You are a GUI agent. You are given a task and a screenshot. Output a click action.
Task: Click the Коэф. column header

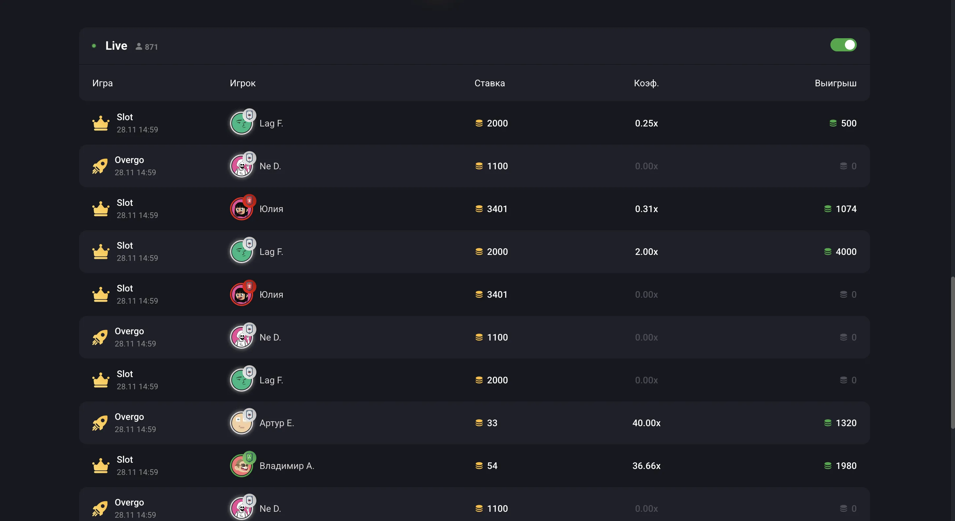(x=646, y=83)
